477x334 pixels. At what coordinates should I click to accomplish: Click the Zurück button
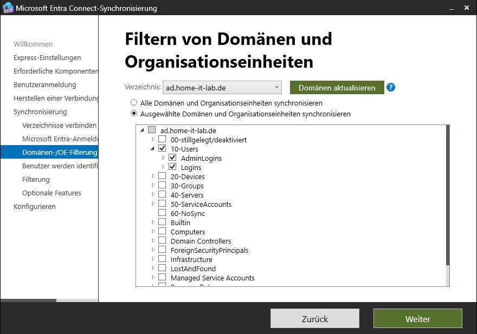click(314, 318)
